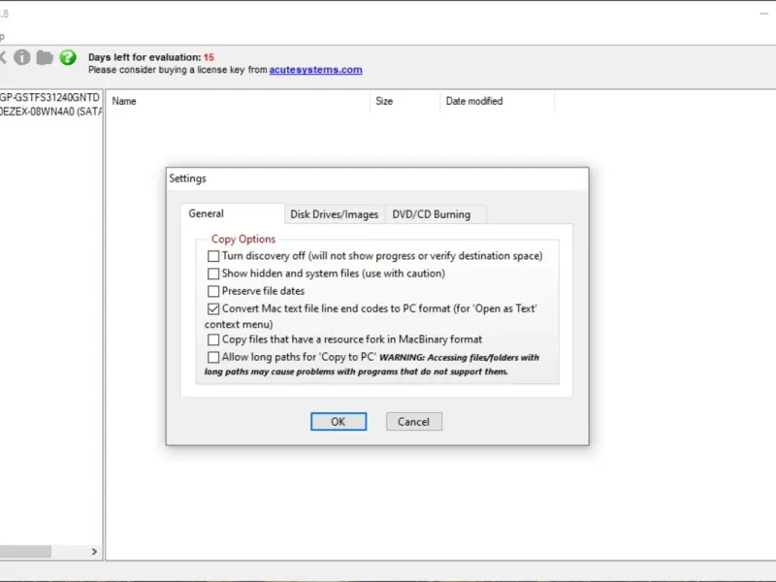Click the horizontal scrollbar thumb in drive panel
Viewport: 776px width, 582px height.
(x=25, y=551)
